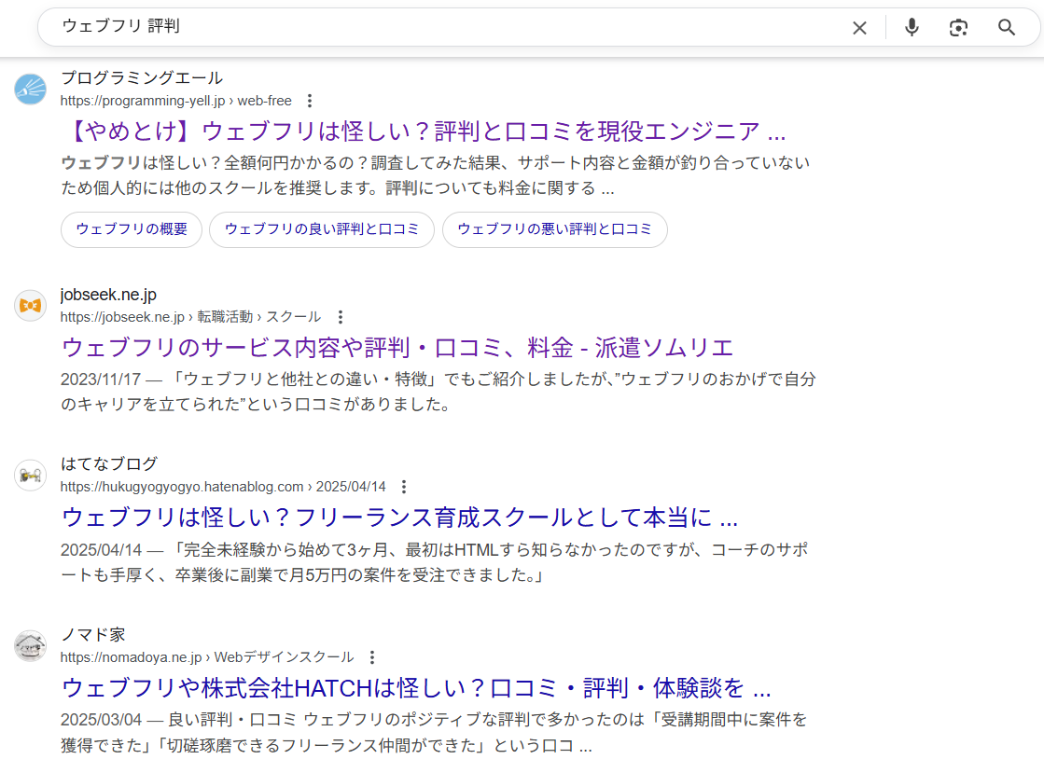Viewport: 1044px width, 773px height.
Task: Open the three-dot menu for programming-yell.jp result
Action: click(310, 101)
